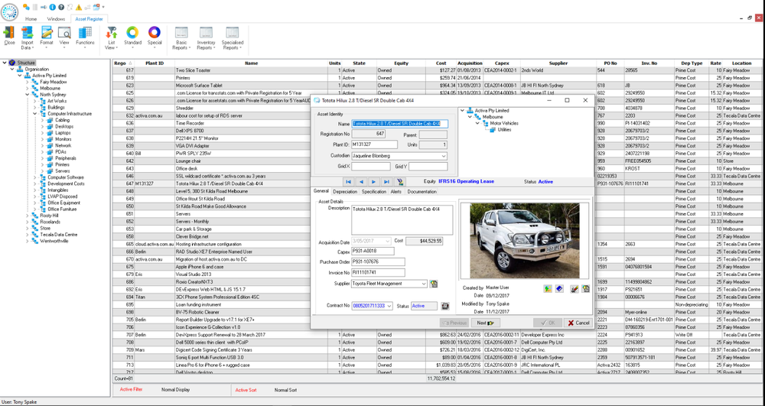Click the icon right of last-record arrow

tap(399, 181)
